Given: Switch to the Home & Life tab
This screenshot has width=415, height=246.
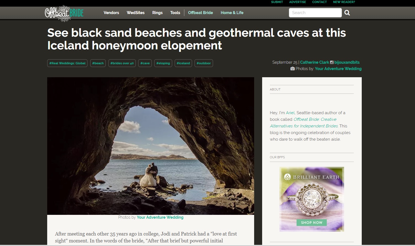Looking at the screenshot, I should tap(232, 13).
